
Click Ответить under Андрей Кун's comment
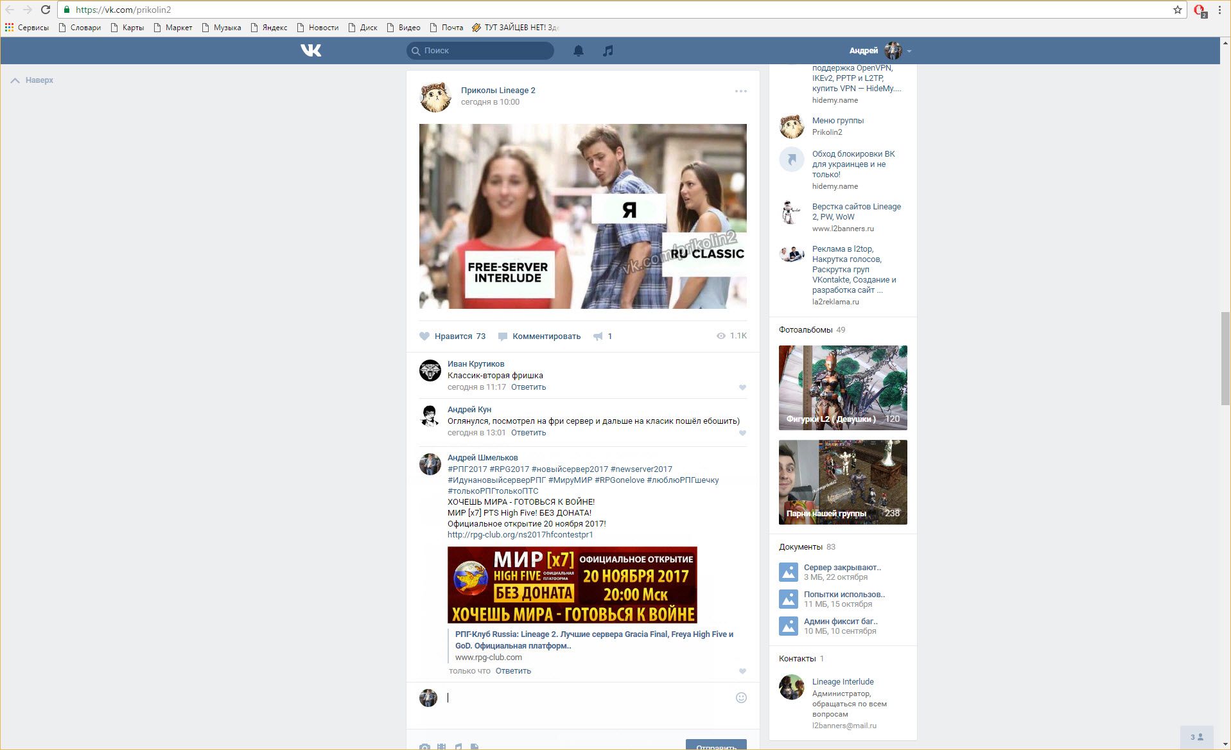[x=528, y=433]
